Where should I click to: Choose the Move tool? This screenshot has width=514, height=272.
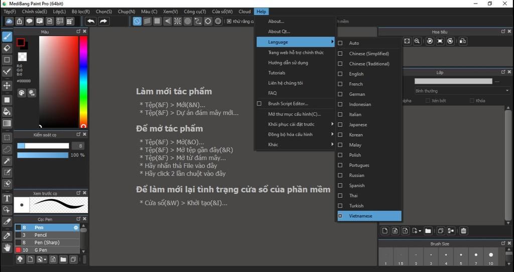[7, 86]
